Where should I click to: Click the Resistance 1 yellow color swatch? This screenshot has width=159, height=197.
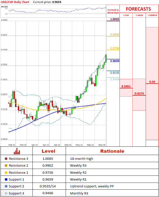click(x=6, y=172)
